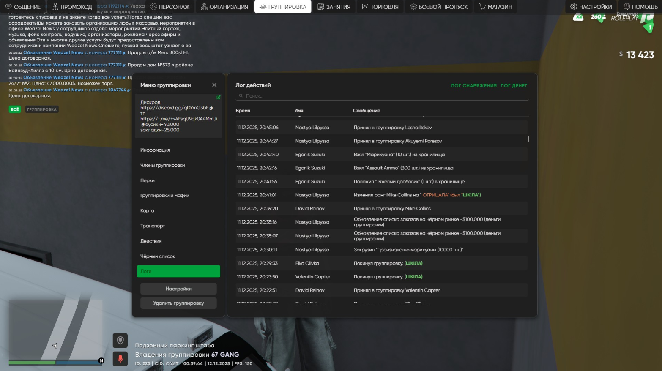Toggle the ВСЁ chat filter

tap(15, 109)
